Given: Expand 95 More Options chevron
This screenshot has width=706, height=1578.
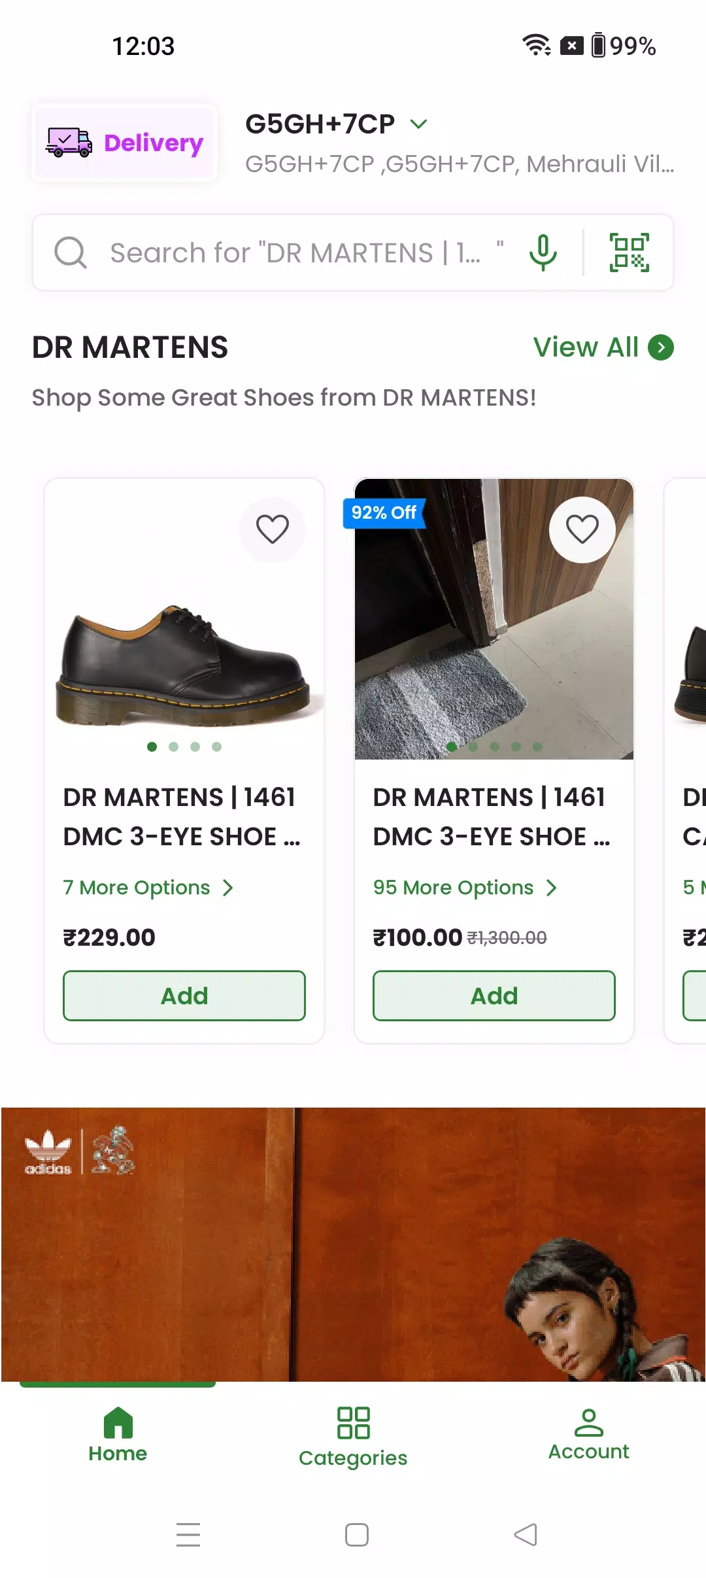Looking at the screenshot, I should click(552, 888).
